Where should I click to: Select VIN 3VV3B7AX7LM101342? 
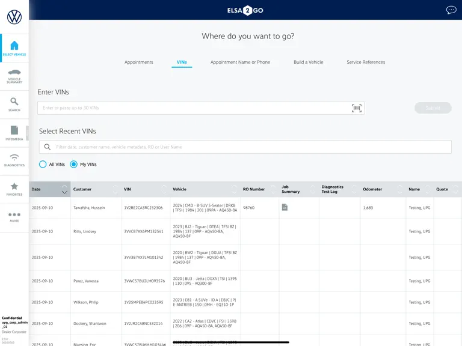(144, 257)
